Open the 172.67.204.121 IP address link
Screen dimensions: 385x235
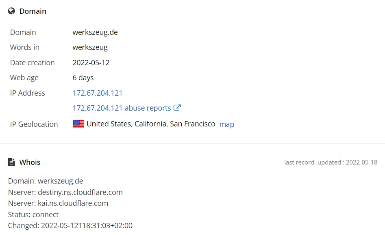pyautogui.click(x=98, y=93)
